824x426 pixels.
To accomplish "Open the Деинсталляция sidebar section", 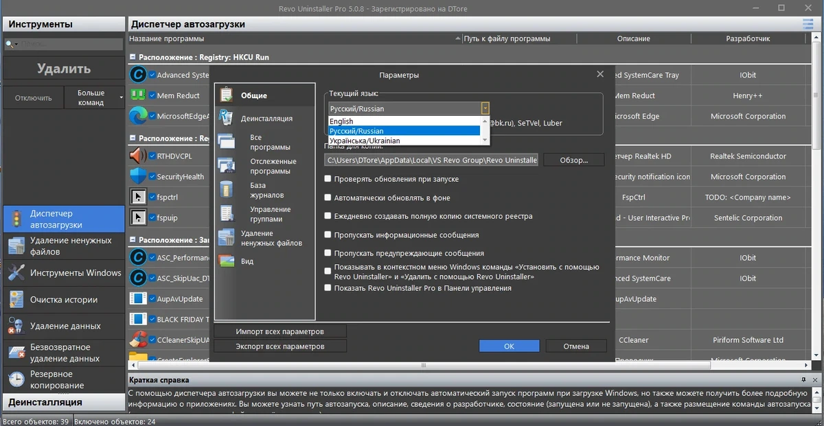I will (x=63, y=402).
